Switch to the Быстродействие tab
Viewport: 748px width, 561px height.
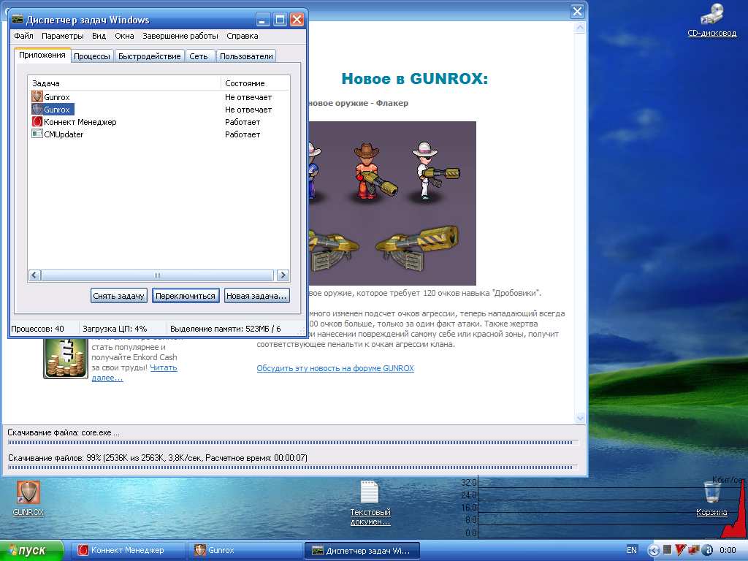149,56
